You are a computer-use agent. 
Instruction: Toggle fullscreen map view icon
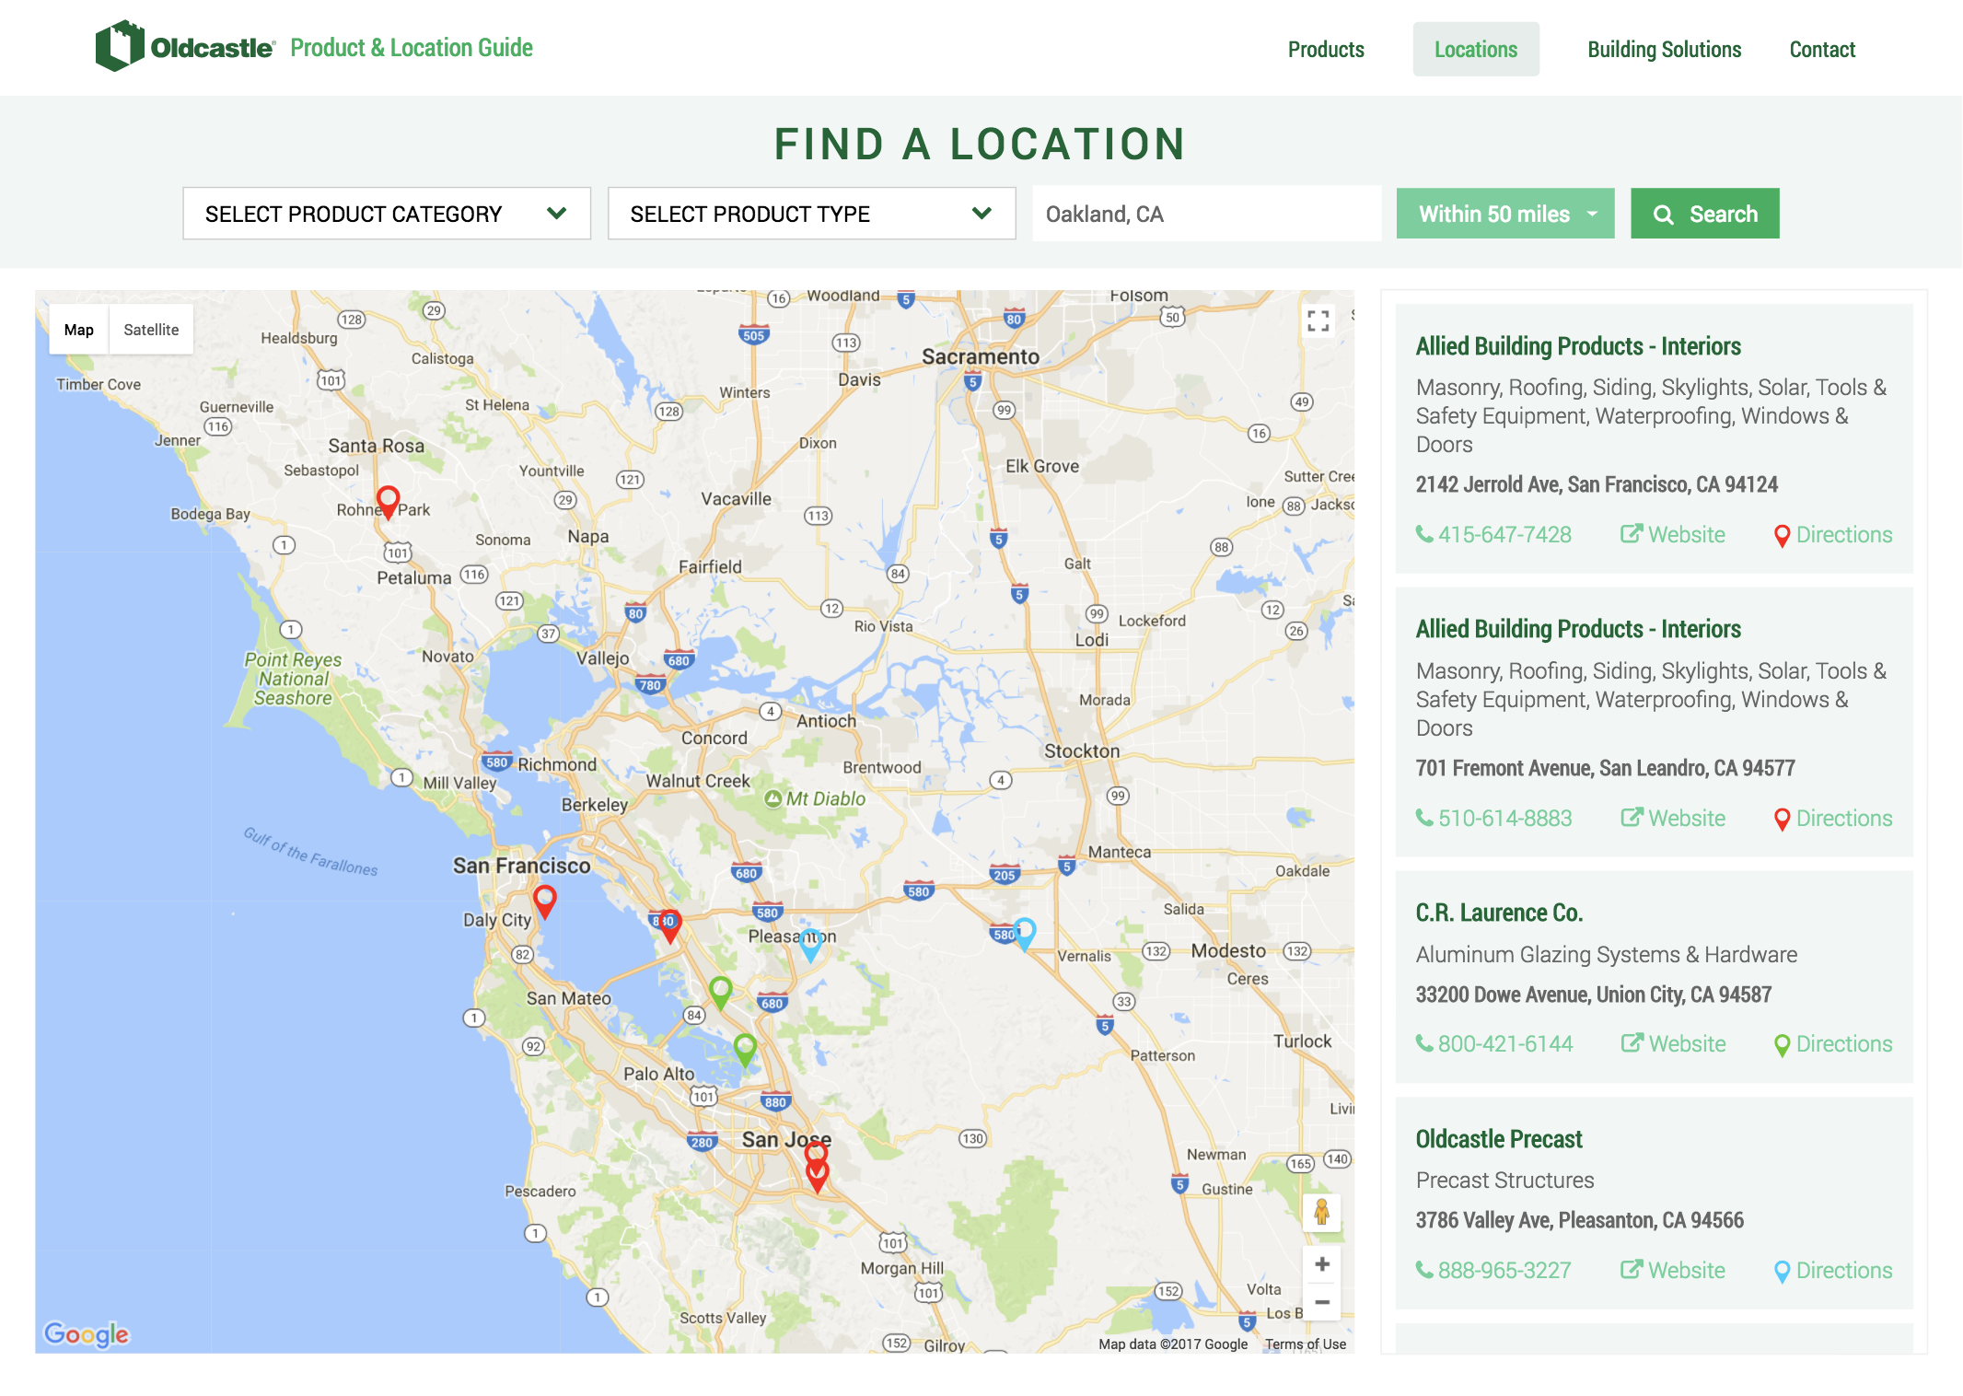pyautogui.click(x=1318, y=320)
